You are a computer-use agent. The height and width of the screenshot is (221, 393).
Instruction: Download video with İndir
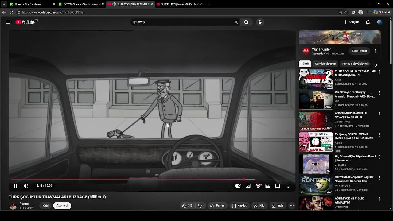(x=278, y=206)
